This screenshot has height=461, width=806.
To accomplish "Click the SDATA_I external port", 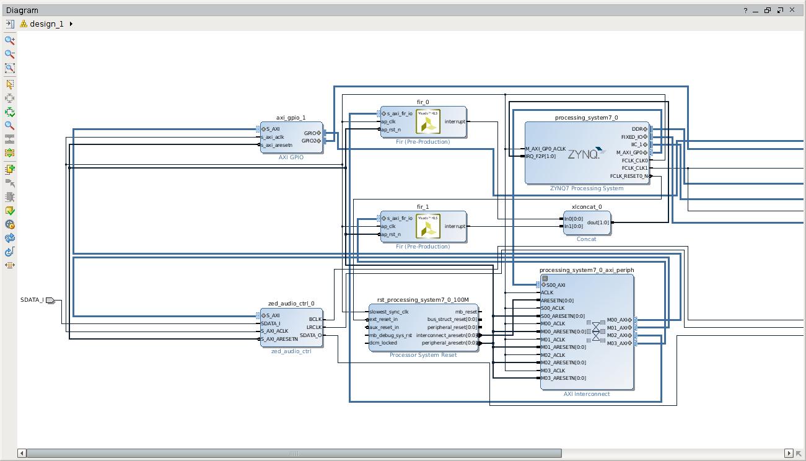I will (50, 301).
